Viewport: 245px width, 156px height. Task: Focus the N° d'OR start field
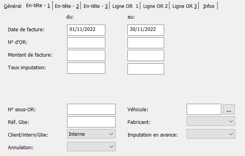pyautogui.click(x=86, y=43)
